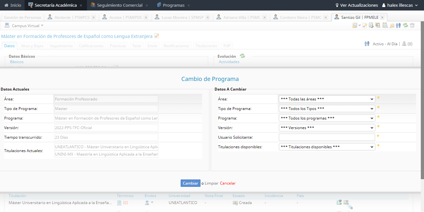Open the Tipo de Programa dropdown
424x212 pixels.
coord(326,109)
